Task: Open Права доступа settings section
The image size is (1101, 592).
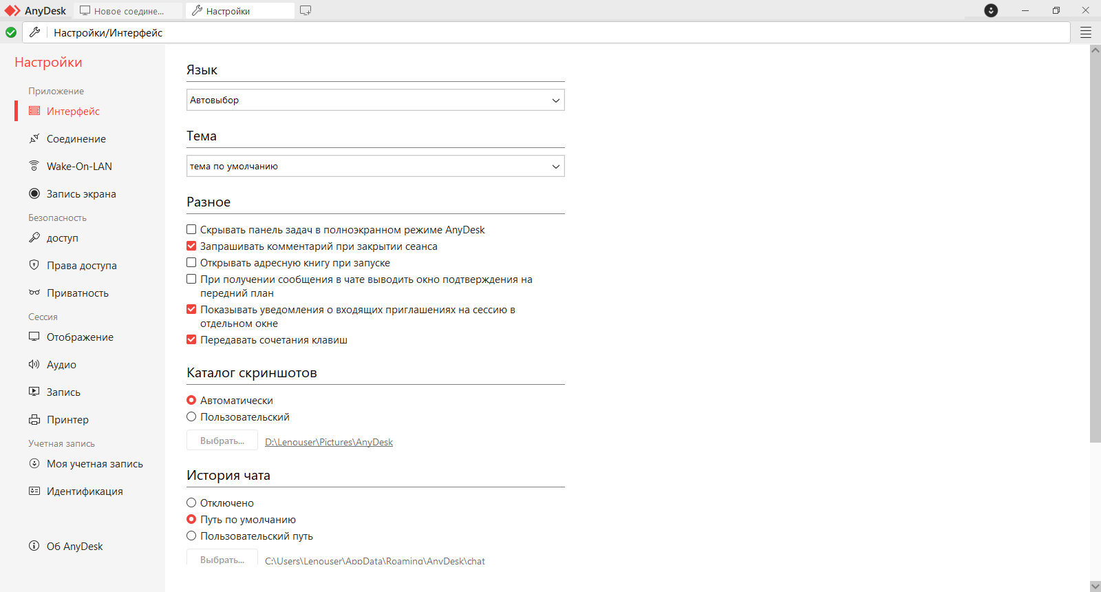Action: pos(82,265)
